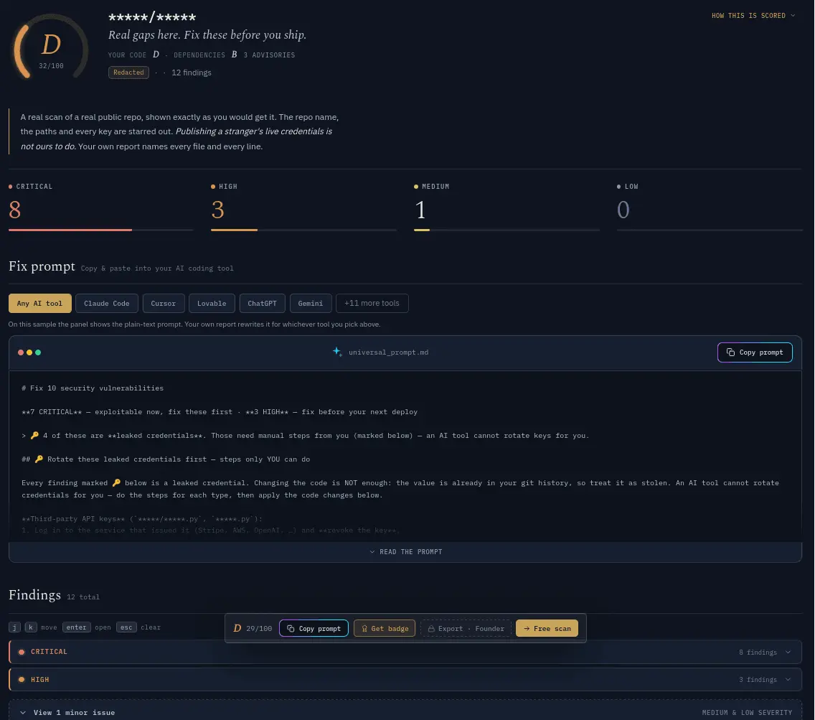
Task: Click the 3 ADVISORIES label
Action: 269,55
